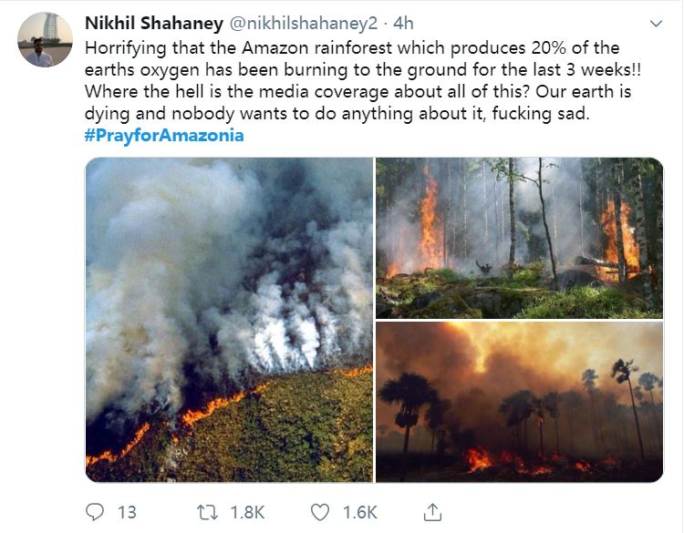Screen dimensions: 684x533
Task: Open the share tweet upload icon
Action: 434,512
